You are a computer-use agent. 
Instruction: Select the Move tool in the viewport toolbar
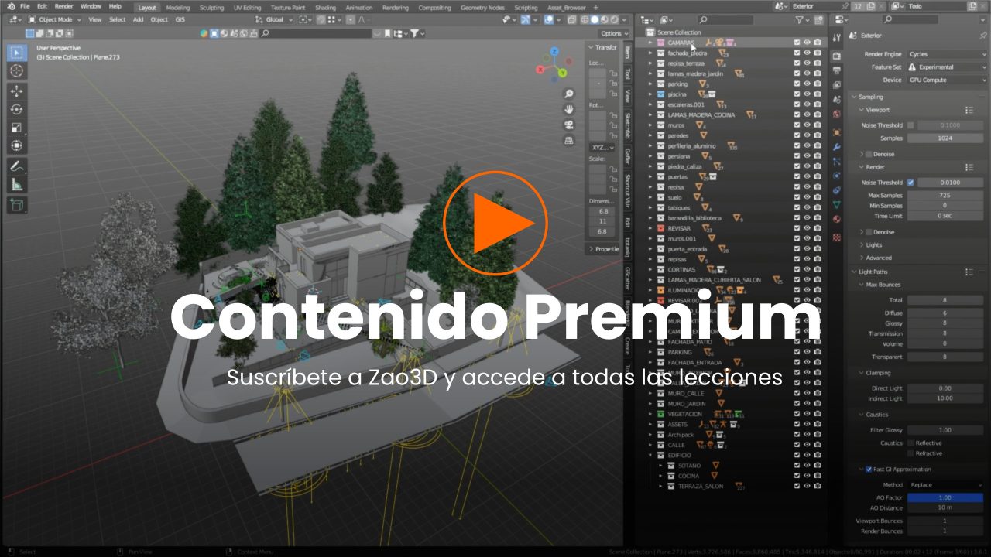(15, 90)
